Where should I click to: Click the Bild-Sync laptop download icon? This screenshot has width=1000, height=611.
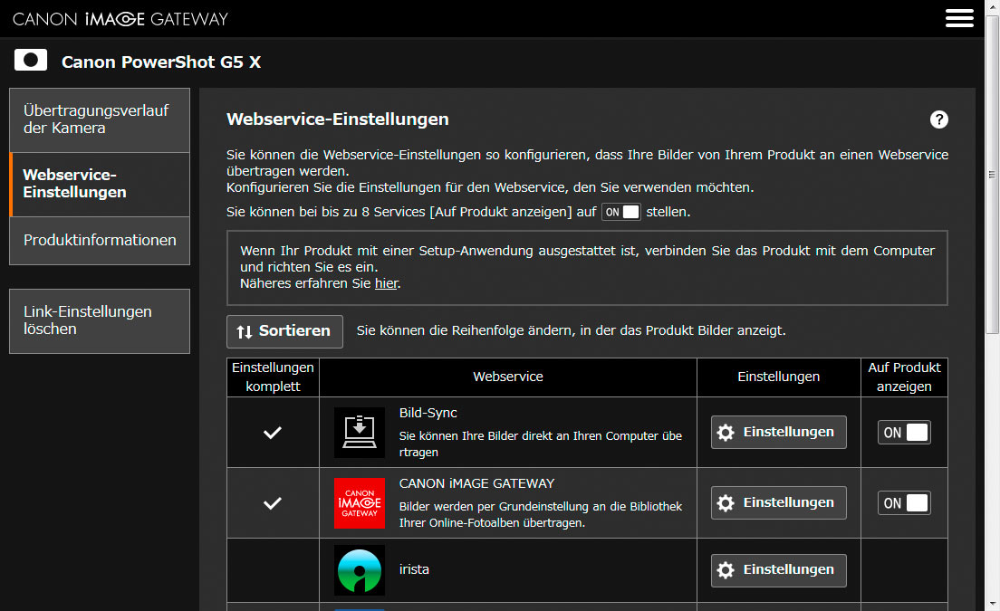[x=360, y=433]
